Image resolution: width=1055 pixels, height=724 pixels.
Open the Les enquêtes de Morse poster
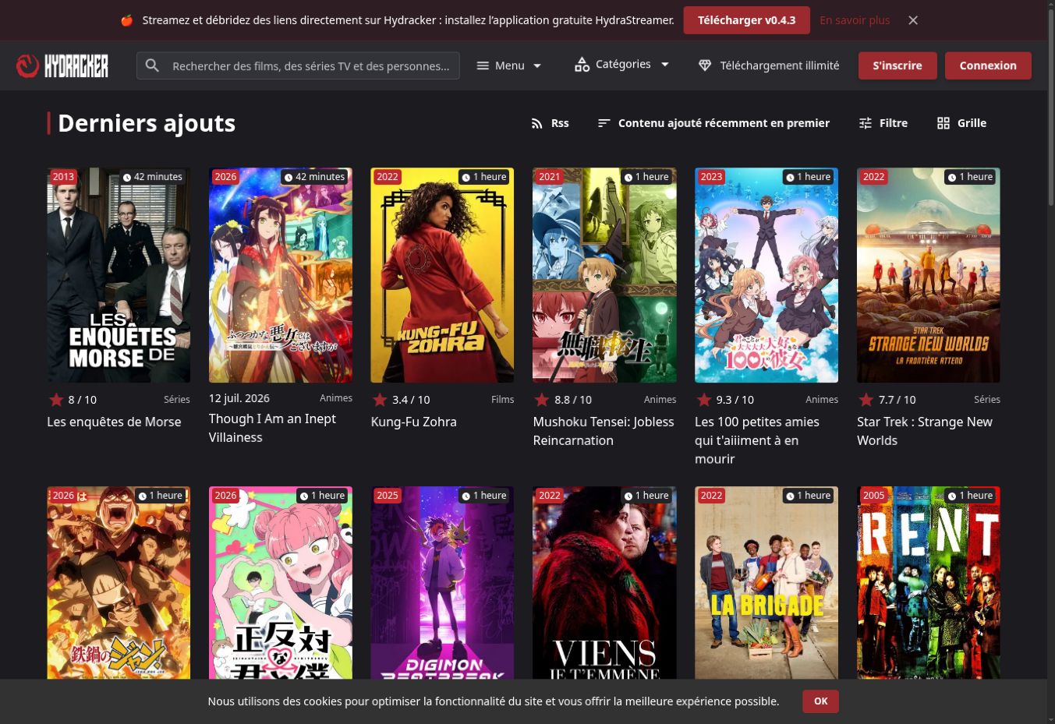click(119, 275)
